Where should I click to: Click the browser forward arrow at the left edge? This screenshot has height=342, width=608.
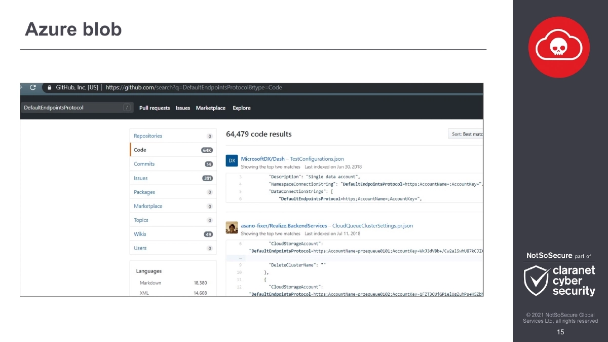tap(21, 87)
